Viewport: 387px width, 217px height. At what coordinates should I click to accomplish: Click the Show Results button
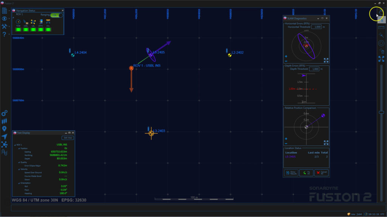291,173
